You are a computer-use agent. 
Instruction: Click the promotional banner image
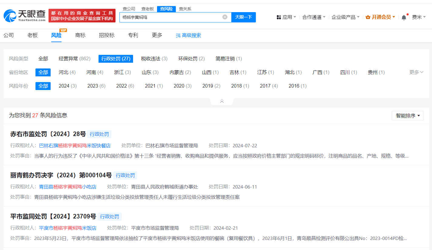(82, 15)
